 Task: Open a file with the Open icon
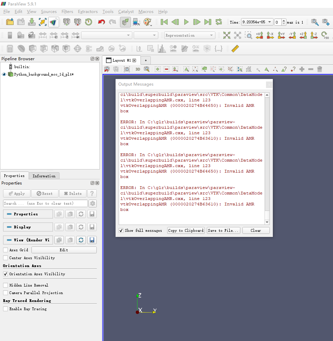[10, 22]
